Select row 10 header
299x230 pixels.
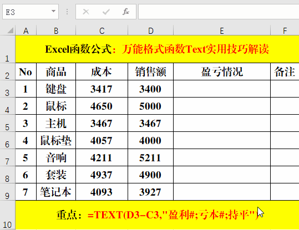pos(7,215)
